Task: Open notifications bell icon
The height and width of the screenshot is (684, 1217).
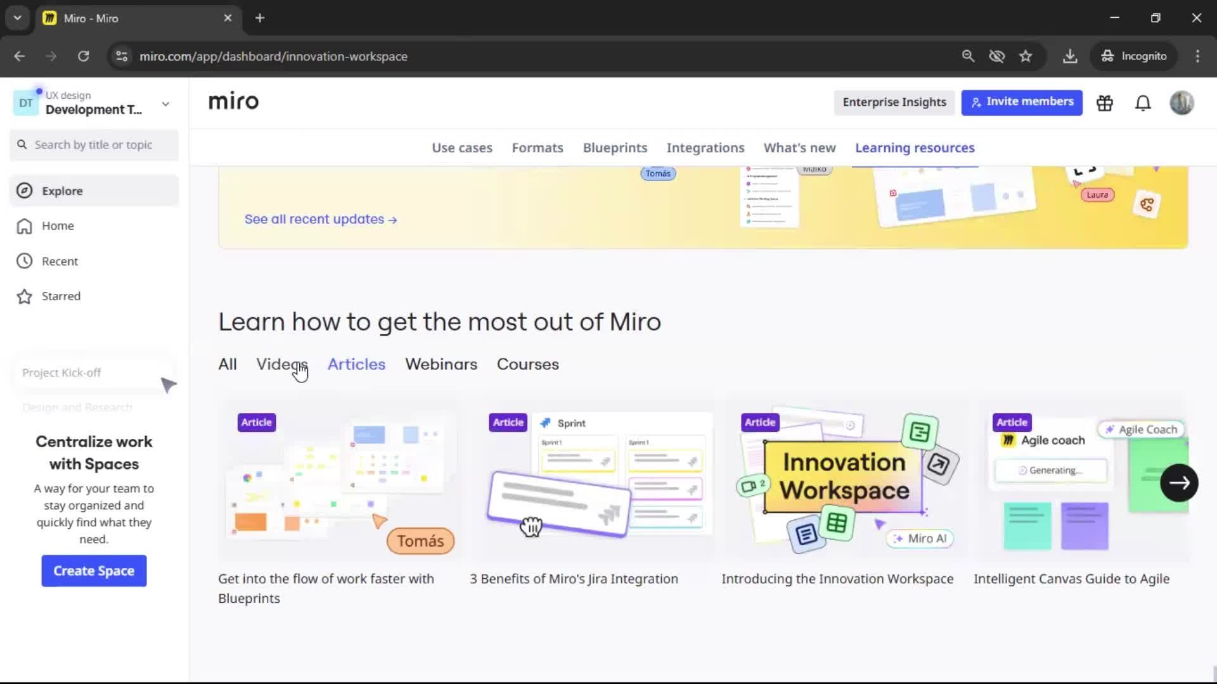Action: 1143,103
